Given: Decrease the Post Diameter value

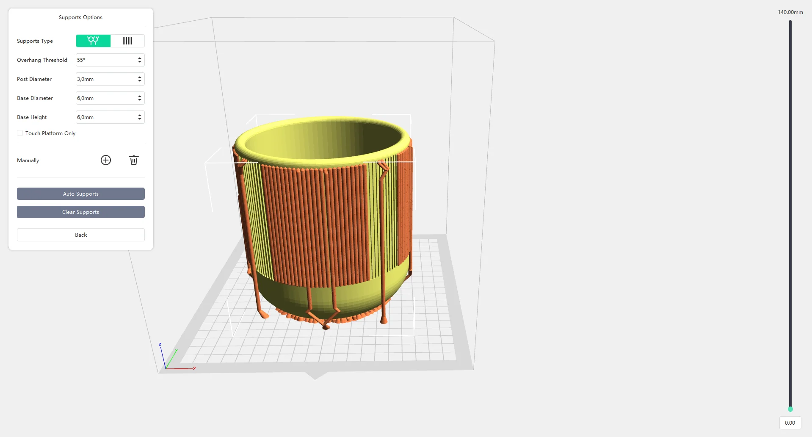Looking at the screenshot, I should (140, 81).
